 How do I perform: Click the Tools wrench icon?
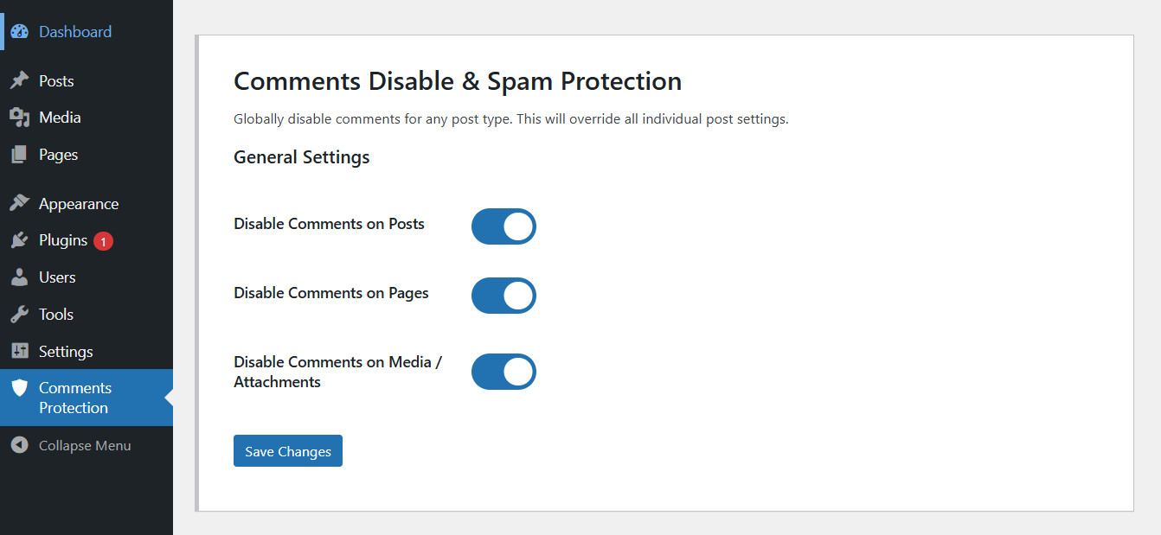pyautogui.click(x=20, y=314)
